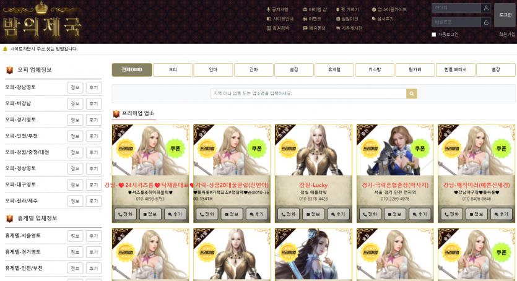Click the 제휴문의 speech bubble icon
The height and width of the screenshot is (281, 517).
[305, 28]
